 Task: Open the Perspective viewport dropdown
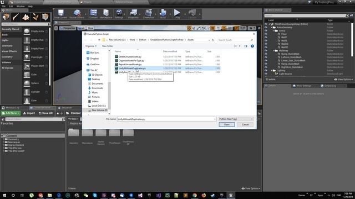tap(68, 28)
